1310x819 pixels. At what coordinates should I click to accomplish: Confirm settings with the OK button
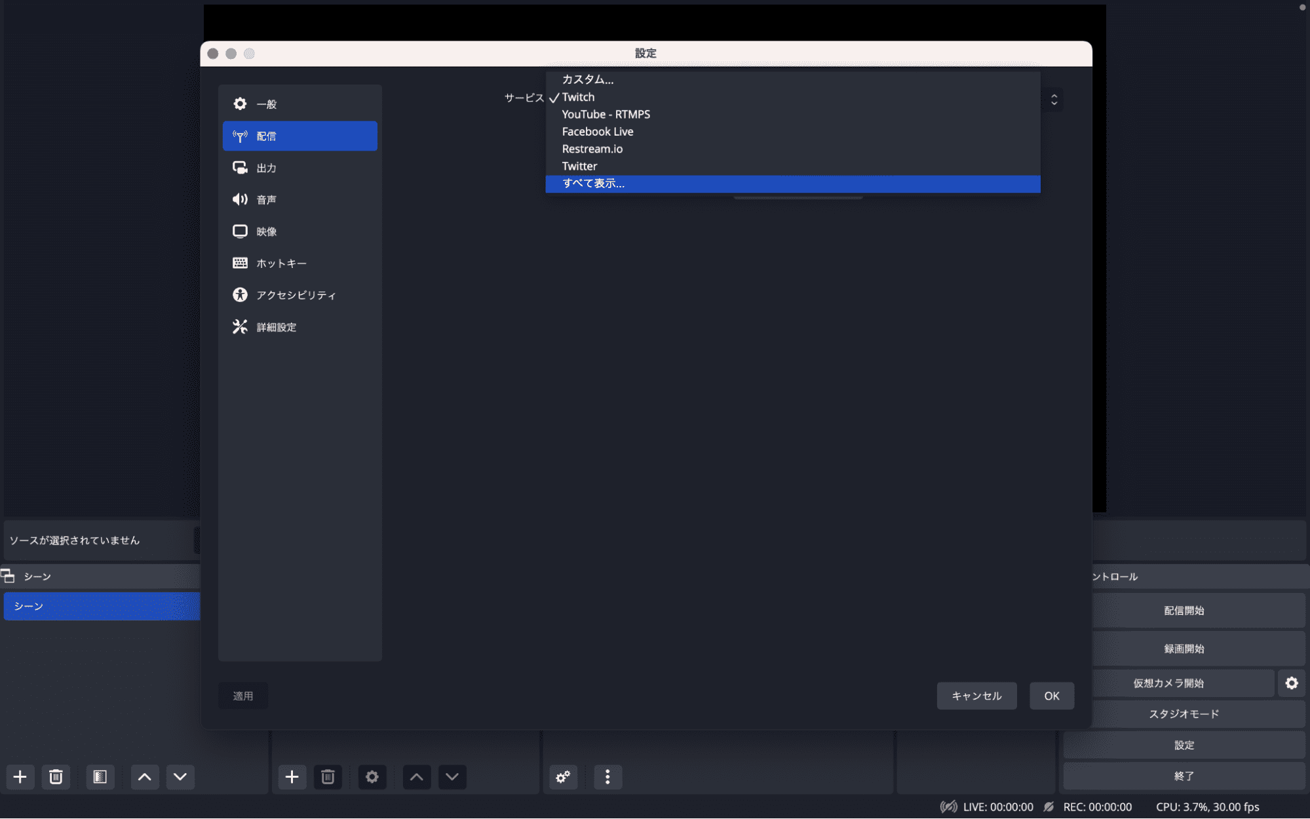coord(1051,696)
